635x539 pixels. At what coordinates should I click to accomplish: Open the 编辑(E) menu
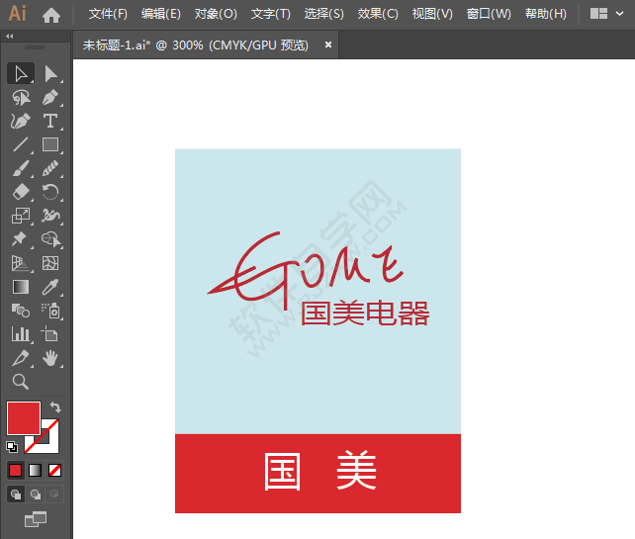161,14
